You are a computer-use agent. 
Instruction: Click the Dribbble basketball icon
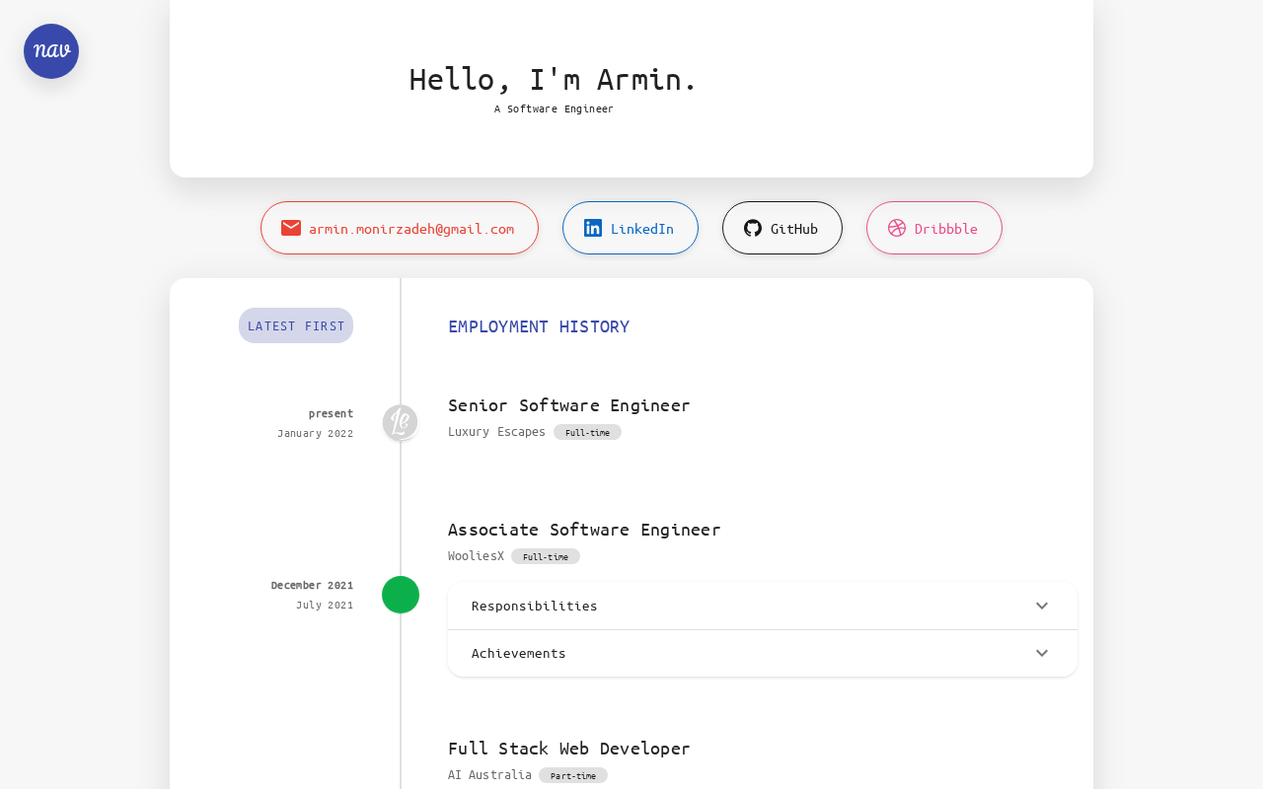(897, 228)
